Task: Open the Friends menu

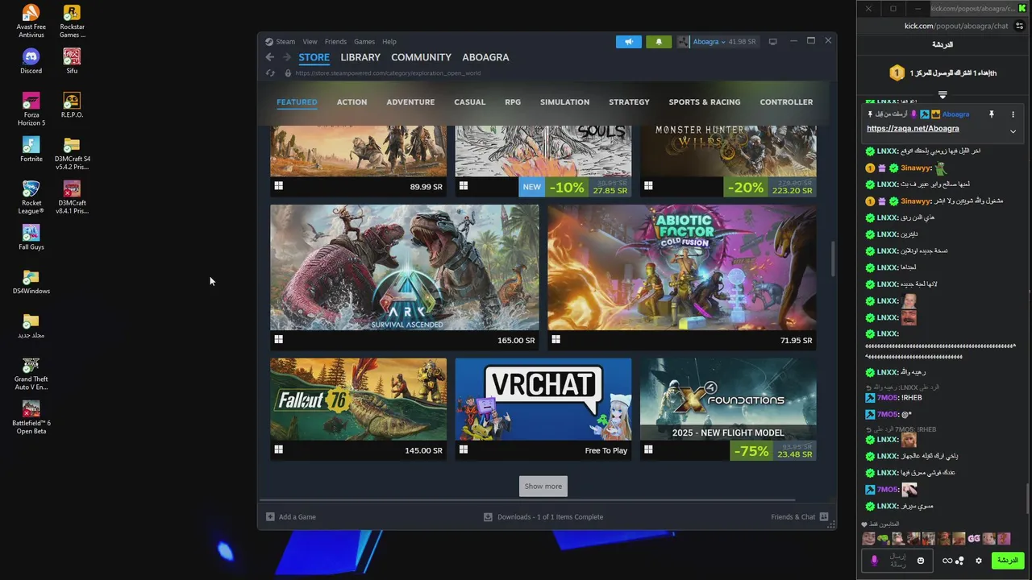Action: pos(335,42)
